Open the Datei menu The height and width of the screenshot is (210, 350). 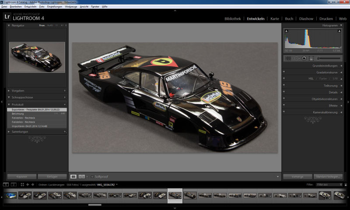point(4,7)
